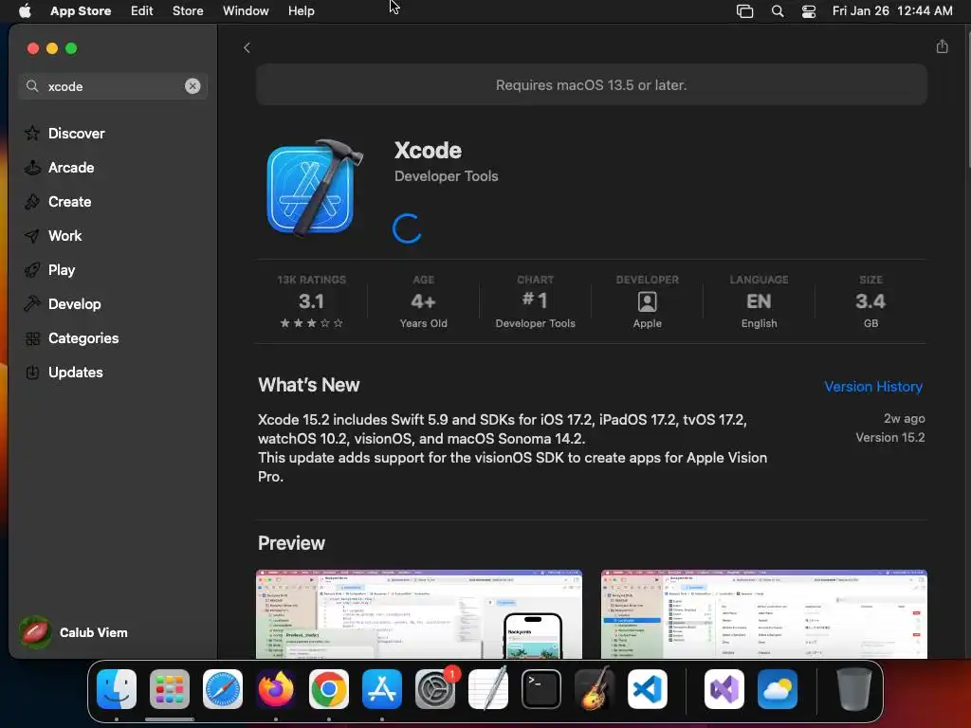View the Apple developer page
This screenshot has height=728, width=971.
coord(647,301)
